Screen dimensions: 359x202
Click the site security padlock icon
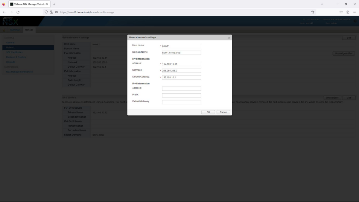point(51,12)
